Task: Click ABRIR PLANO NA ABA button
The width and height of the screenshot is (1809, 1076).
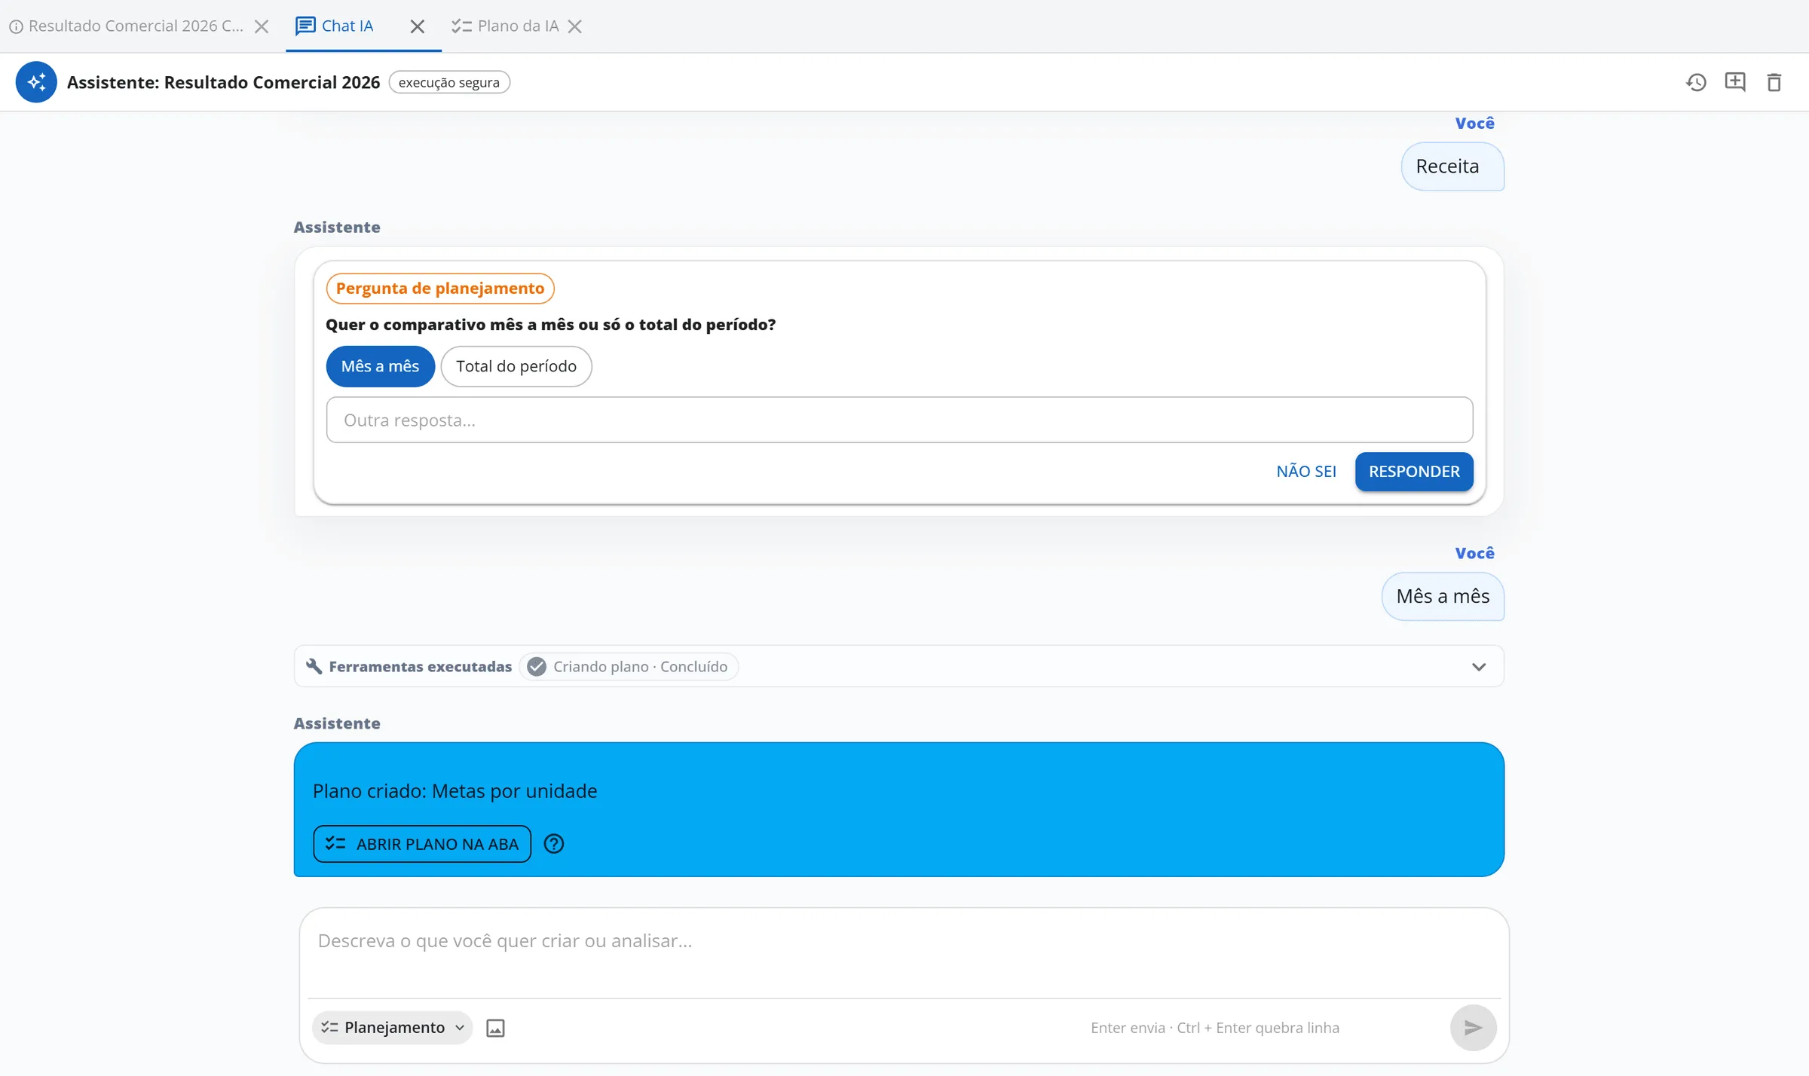Action: (422, 844)
